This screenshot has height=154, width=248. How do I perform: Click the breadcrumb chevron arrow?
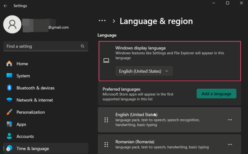tap(114, 21)
